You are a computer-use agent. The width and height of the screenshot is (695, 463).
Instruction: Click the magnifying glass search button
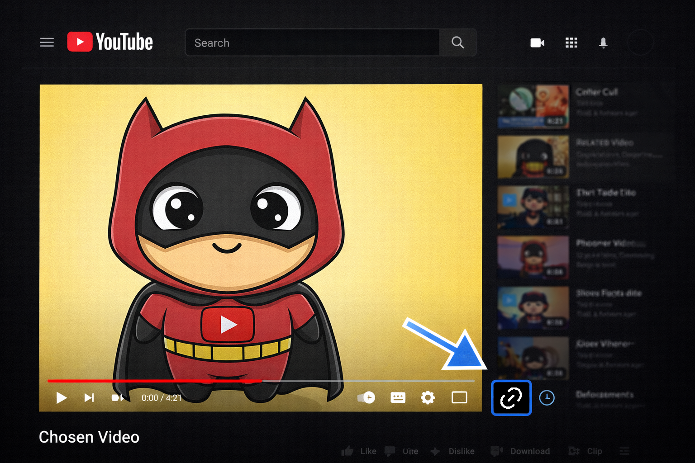tap(457, 43)
